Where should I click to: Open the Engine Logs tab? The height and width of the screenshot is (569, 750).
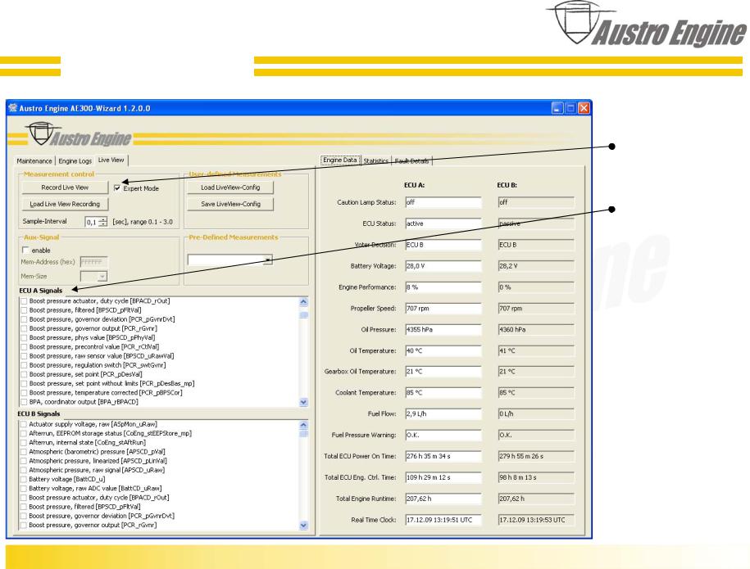coord(75,161)
